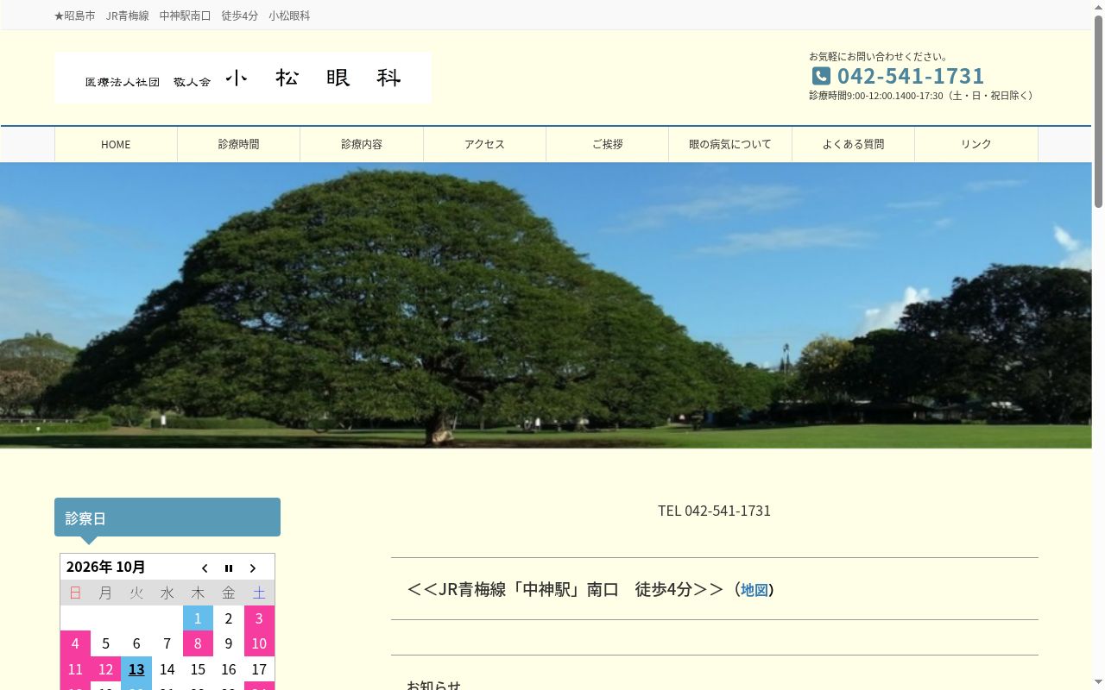The width and height of the screenshot is (1105, 690).
Task: Click the 2026年 10月 calendar title
Action: coord(106,567)
